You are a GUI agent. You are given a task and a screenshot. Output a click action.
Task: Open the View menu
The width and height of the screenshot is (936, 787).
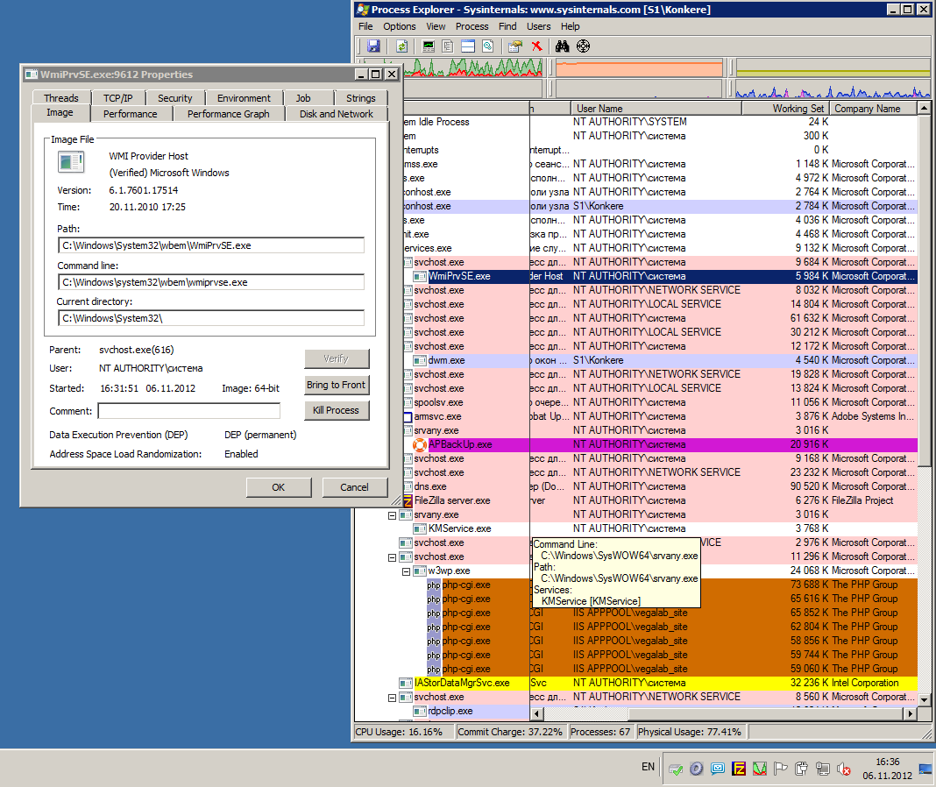(x=436, y=26)
